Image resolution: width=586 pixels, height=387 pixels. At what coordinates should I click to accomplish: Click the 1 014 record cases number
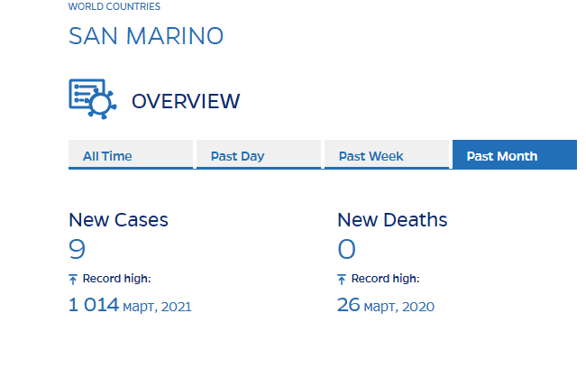(94, 305)
